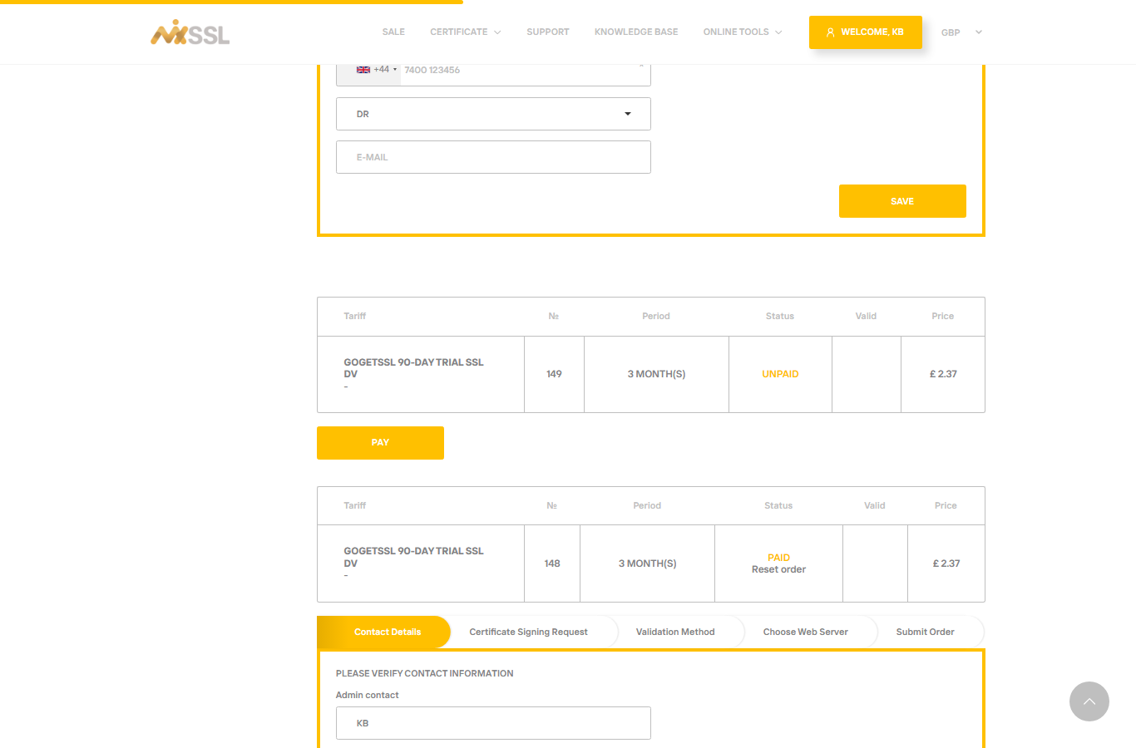
Task: Click order number 149
Action: [554, 374]
